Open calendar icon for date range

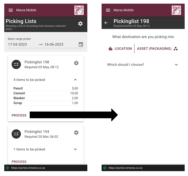coord(81,44)
